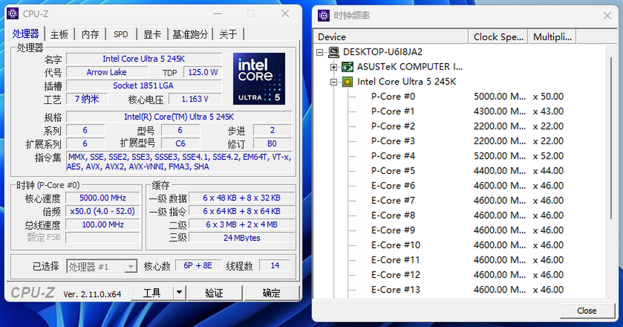
Task: Click the B0 revision value
Action: tap(272, 143)
